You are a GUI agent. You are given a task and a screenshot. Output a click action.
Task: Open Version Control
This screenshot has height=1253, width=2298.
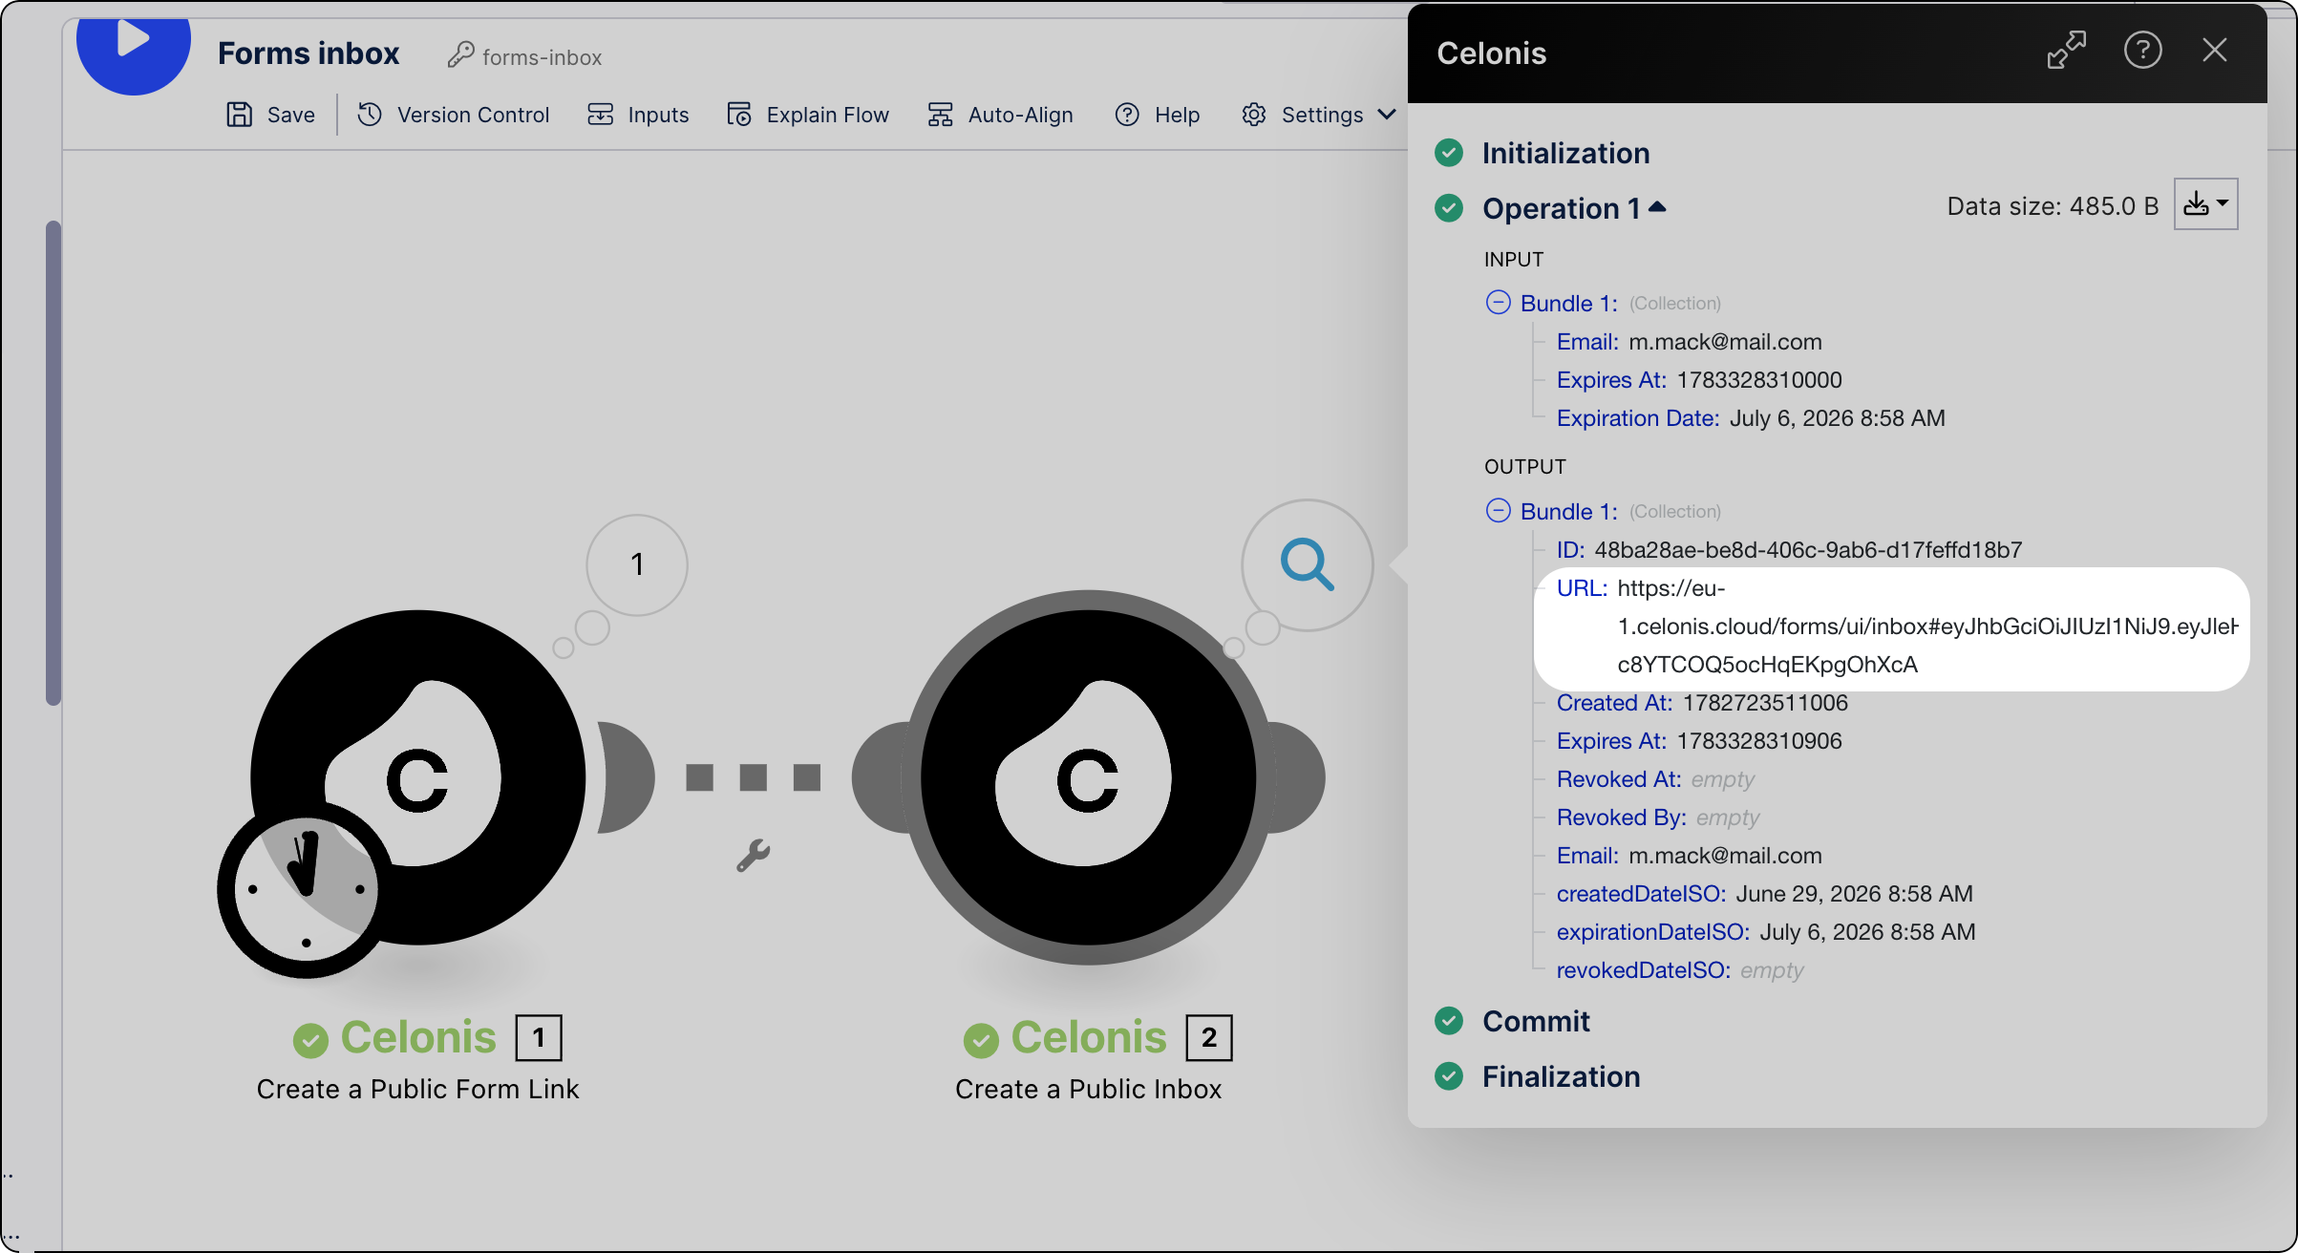click(x=454, y=115)
